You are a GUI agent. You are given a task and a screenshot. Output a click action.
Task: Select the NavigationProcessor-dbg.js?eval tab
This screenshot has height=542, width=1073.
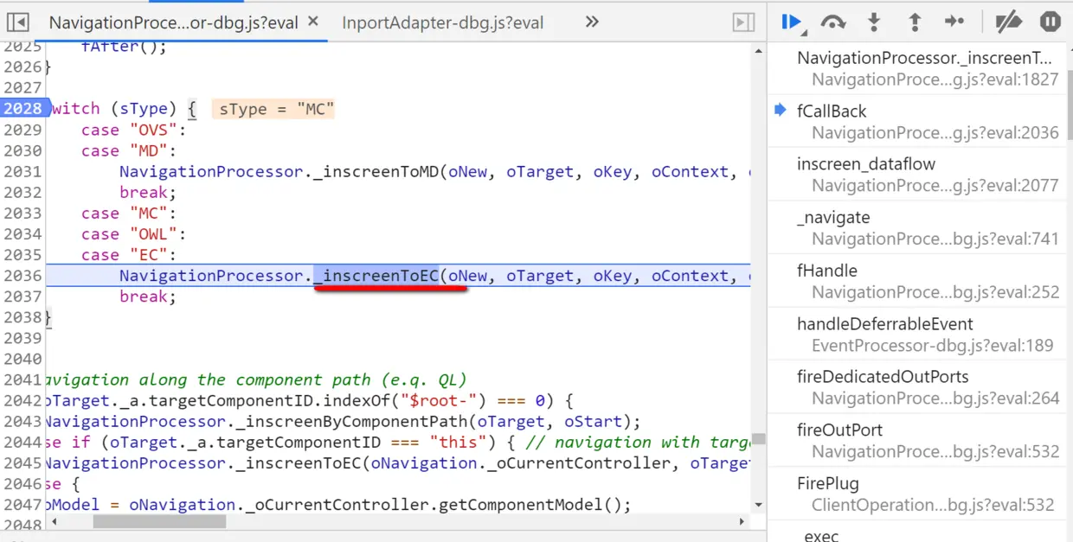click(x=173, y=22)
